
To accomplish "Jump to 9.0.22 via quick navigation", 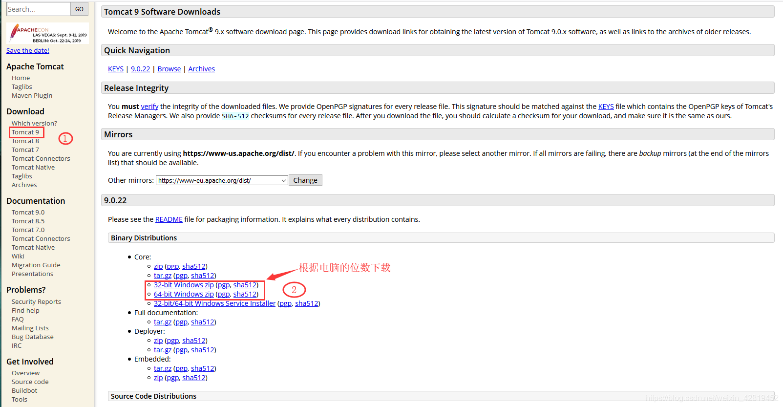I will pos(141,69).
